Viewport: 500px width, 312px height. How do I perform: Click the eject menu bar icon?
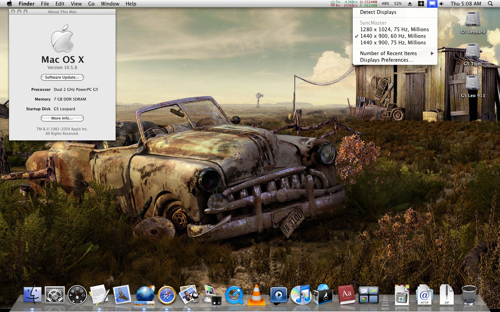pos(410,4)
